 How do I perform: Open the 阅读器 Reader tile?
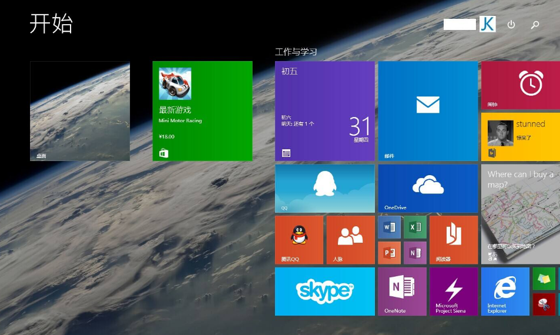click(x=453, y=239)
